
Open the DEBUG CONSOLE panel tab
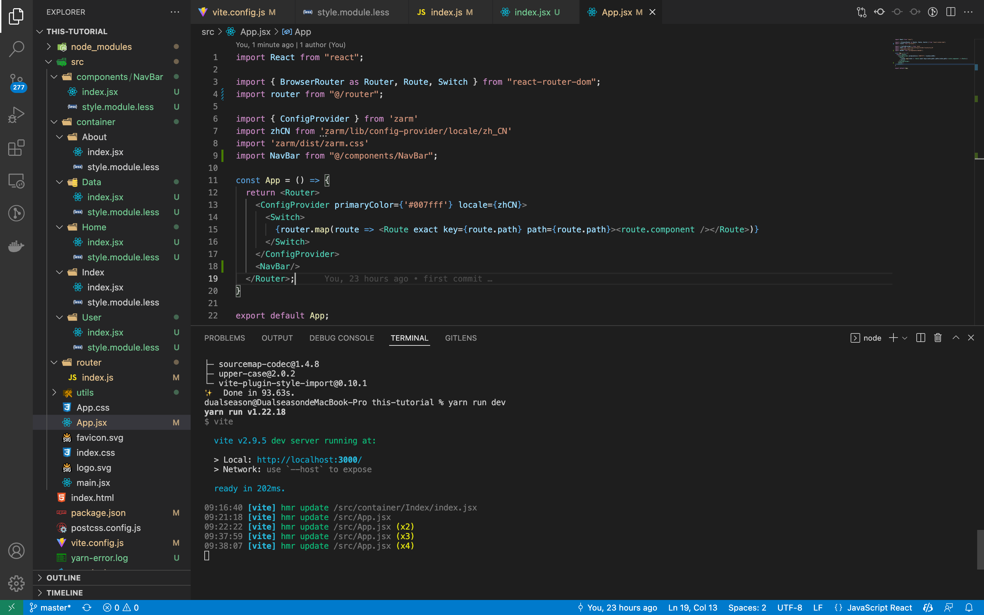tap(342, 338)
